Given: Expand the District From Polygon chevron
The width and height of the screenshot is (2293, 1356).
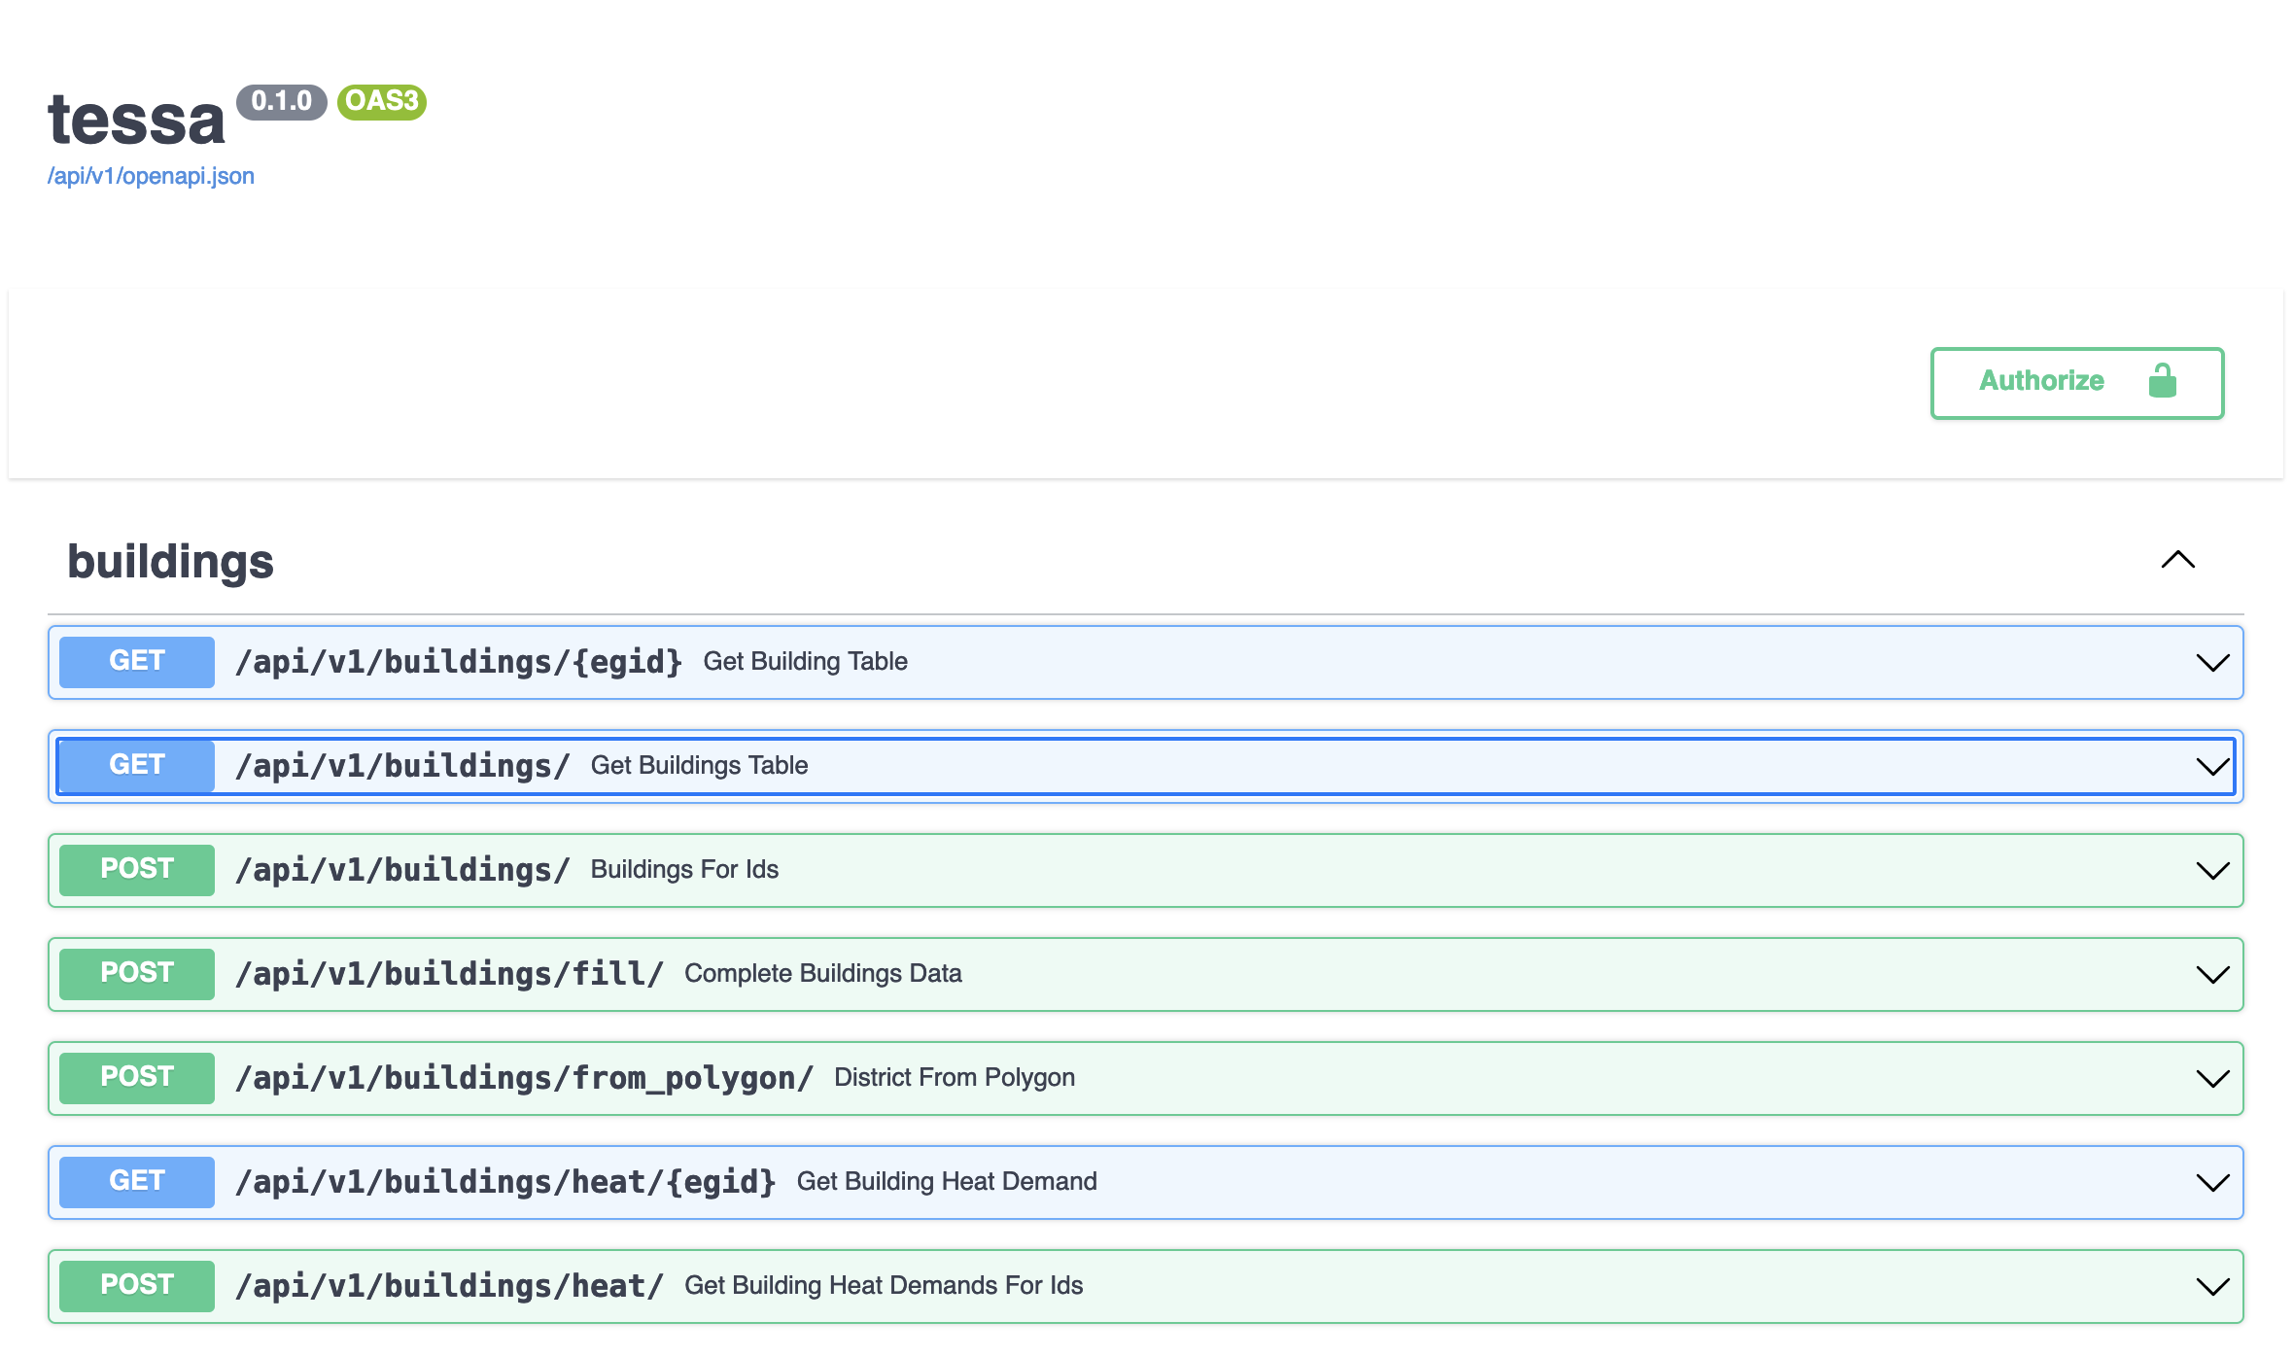Looking at the screenshot, I should click(x=2212, y=1079).
